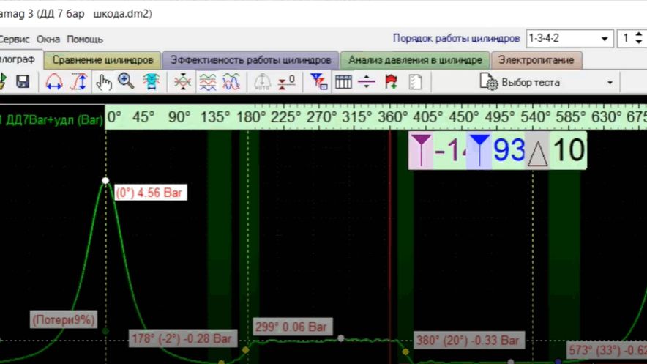Click the delta triangle marker difference
The image size is (647, 364).
tap(537, 151)
